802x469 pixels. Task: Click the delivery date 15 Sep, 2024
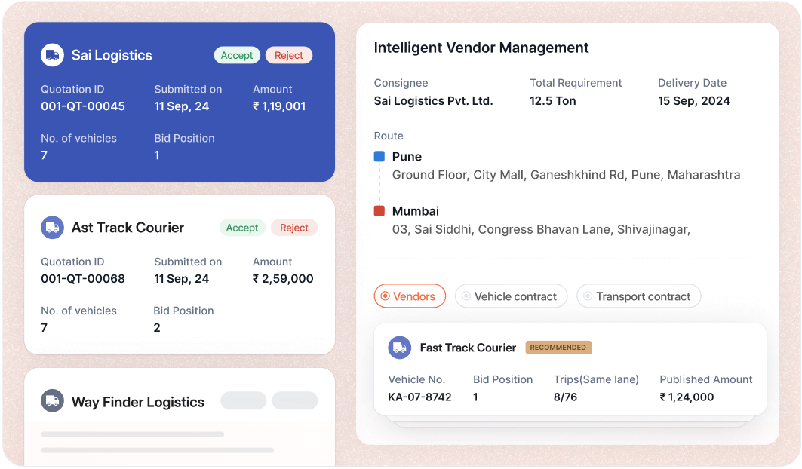click(x=694, y=101)
